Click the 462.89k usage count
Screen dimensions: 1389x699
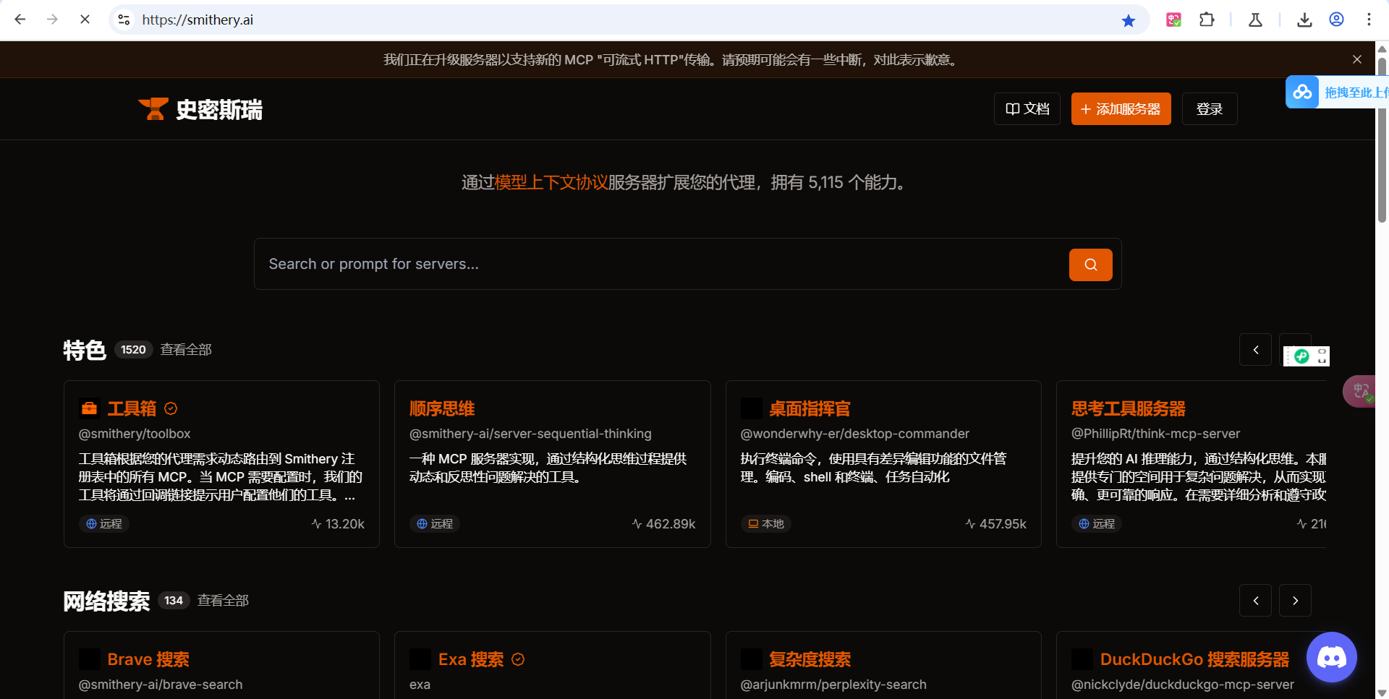[x=663, y=523]
